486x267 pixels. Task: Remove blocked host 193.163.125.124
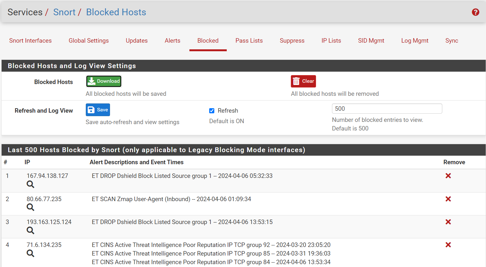click(448, 222)
